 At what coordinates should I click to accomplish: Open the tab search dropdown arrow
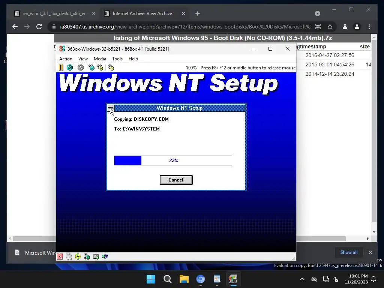click(317, 13)
